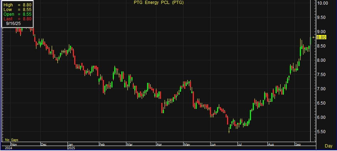Click the Day interval label
The width and height of the screenshot is (337, 151).
click(x=328, y=146)
